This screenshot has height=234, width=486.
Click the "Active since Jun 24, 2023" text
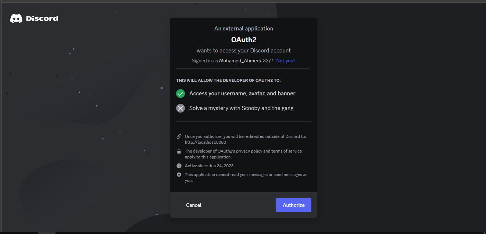point(209,166)
